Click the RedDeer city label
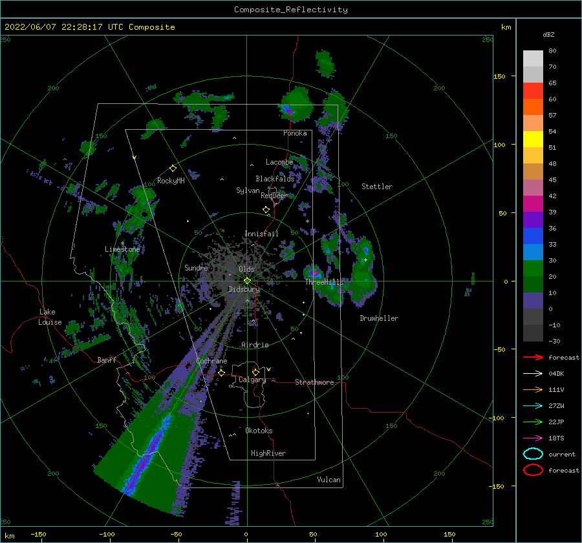This screenshot has height=543, width=582. 274,196
